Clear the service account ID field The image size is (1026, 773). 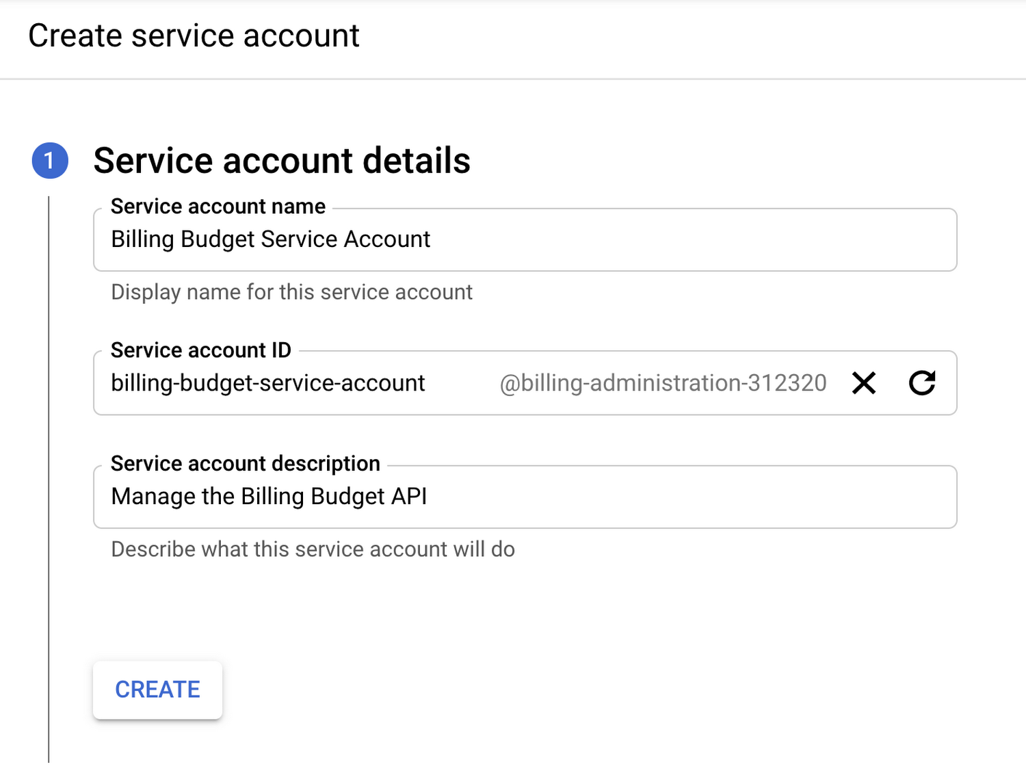864,383
